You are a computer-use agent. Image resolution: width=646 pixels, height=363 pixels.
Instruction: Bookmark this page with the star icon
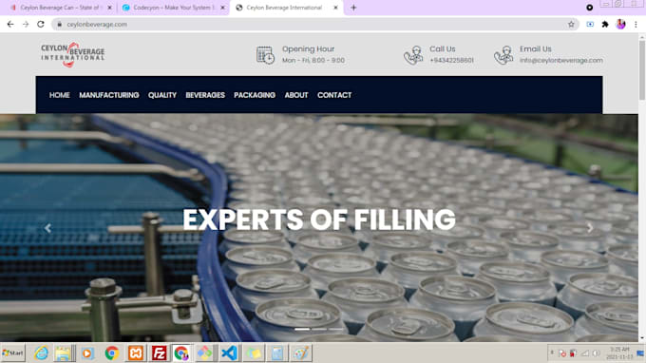pos(571,25)
